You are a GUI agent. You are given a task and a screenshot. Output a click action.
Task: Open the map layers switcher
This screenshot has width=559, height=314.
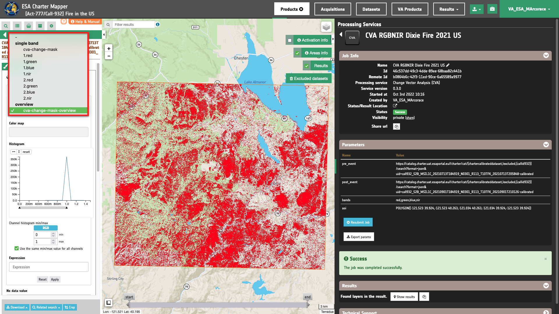click(x=326, y=27)
